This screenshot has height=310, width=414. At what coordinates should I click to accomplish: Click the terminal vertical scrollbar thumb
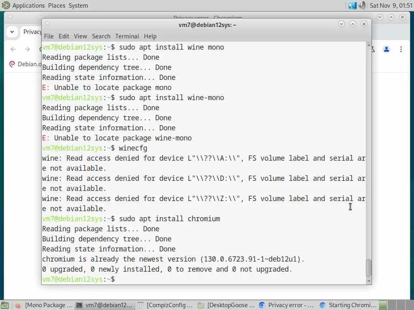click(x=369, y=268)
